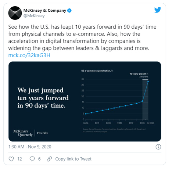Viewport: 172px width, 169px height.
Task: Click the tweet body text
Action: tap(82, 37)
